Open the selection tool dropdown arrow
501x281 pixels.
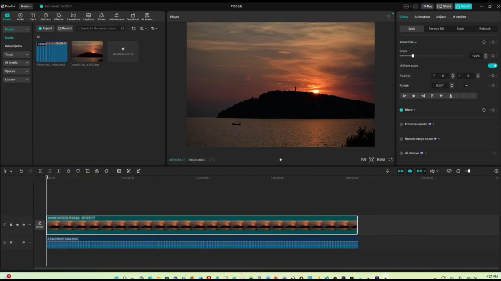tap(11, 171)
